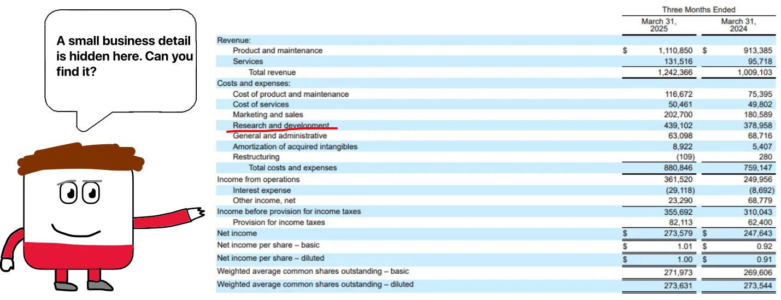Click the 5,407 amortization value
The image size is (781, 300).
[x=762, y=146]
